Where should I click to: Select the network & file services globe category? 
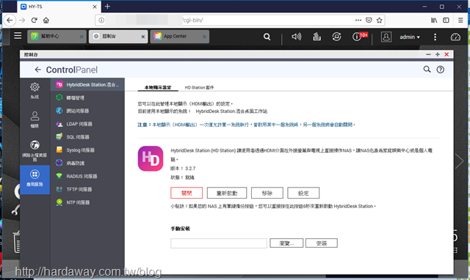tap(35, 150)
